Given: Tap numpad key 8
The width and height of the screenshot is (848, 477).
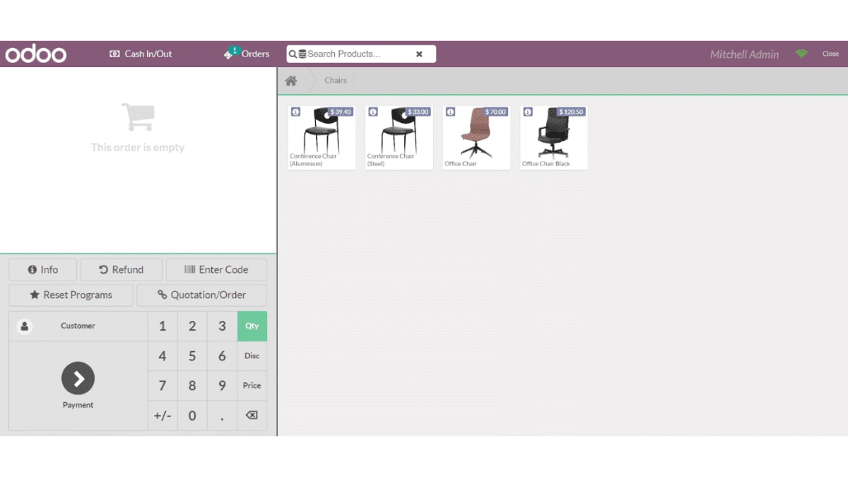Looking at the screenshot, I should point(192,386).
